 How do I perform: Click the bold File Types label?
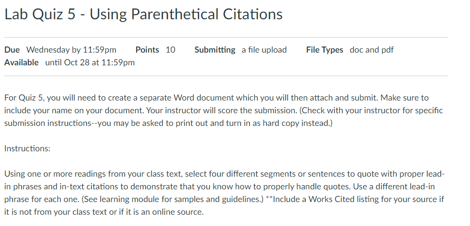(x=324, y=50)
